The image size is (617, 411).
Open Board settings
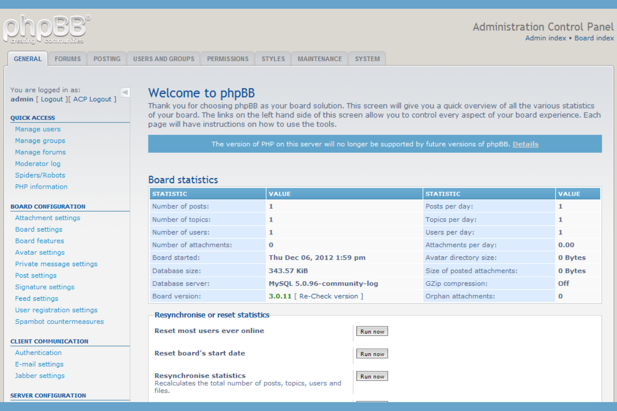coord(39,229)
